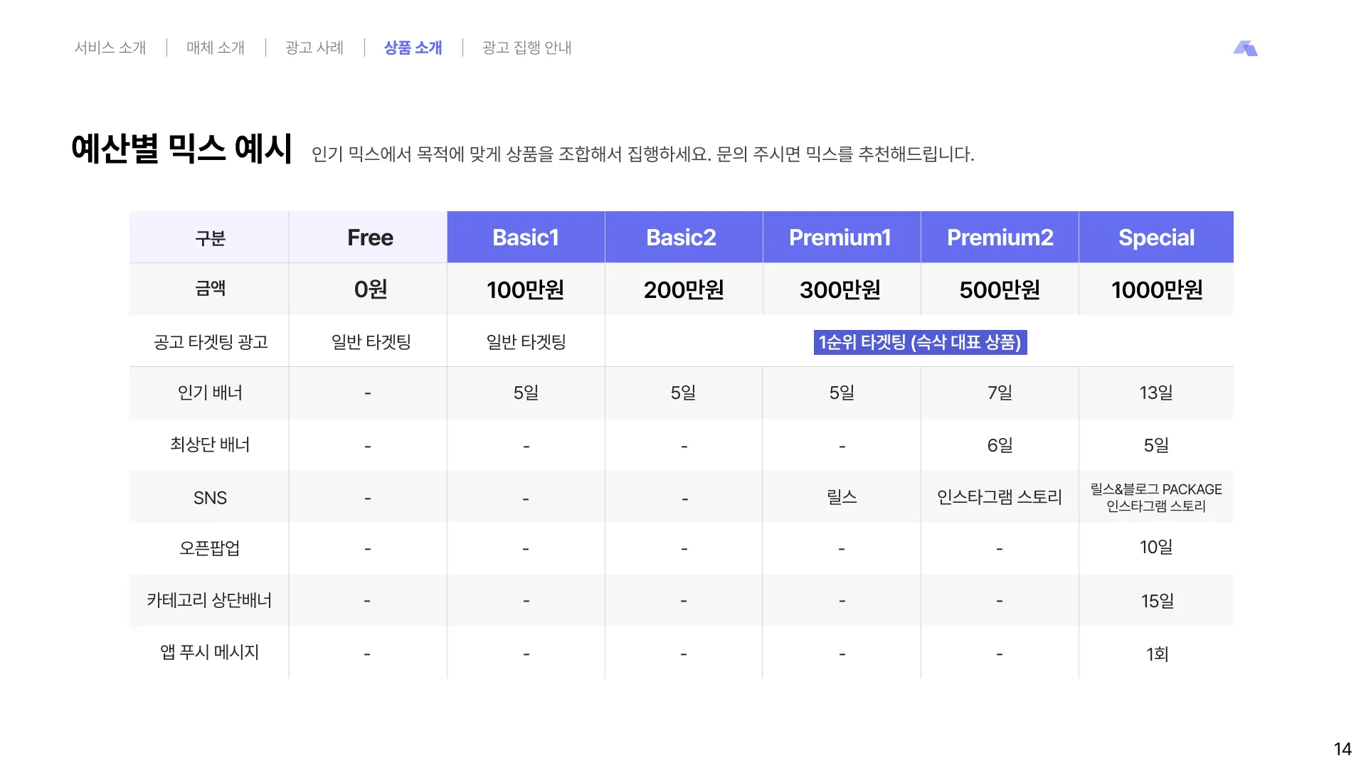Image resolution: width=1366 pixels, height=768 pixels.
Task: Select the Premium1 column header
Action: [840, 238]
